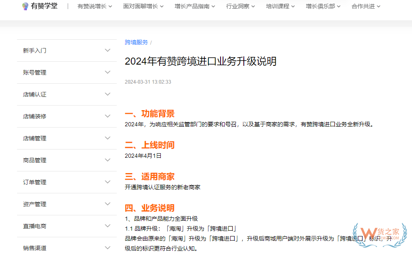Select the 直播电商 sidebar label
The width and height of the screenshot is (412, 253).
(35, 226)
